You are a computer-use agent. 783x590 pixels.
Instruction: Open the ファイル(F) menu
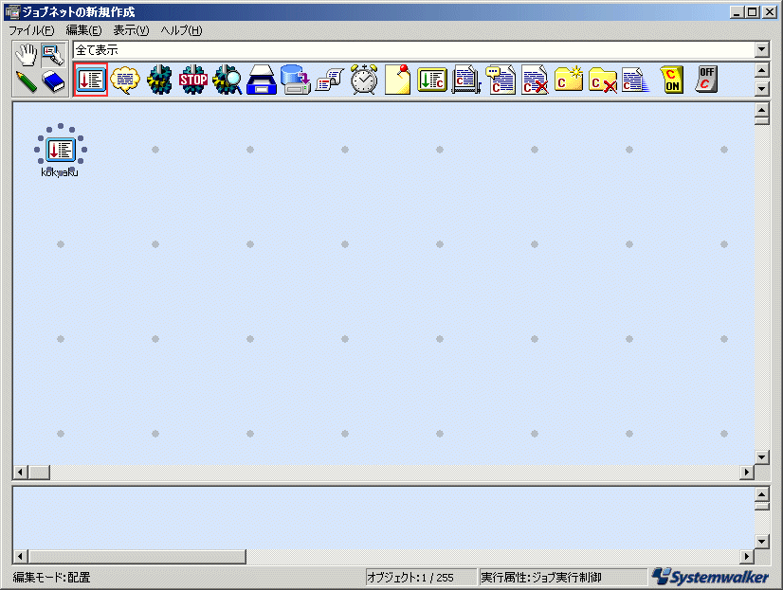[x=31, y=30]
